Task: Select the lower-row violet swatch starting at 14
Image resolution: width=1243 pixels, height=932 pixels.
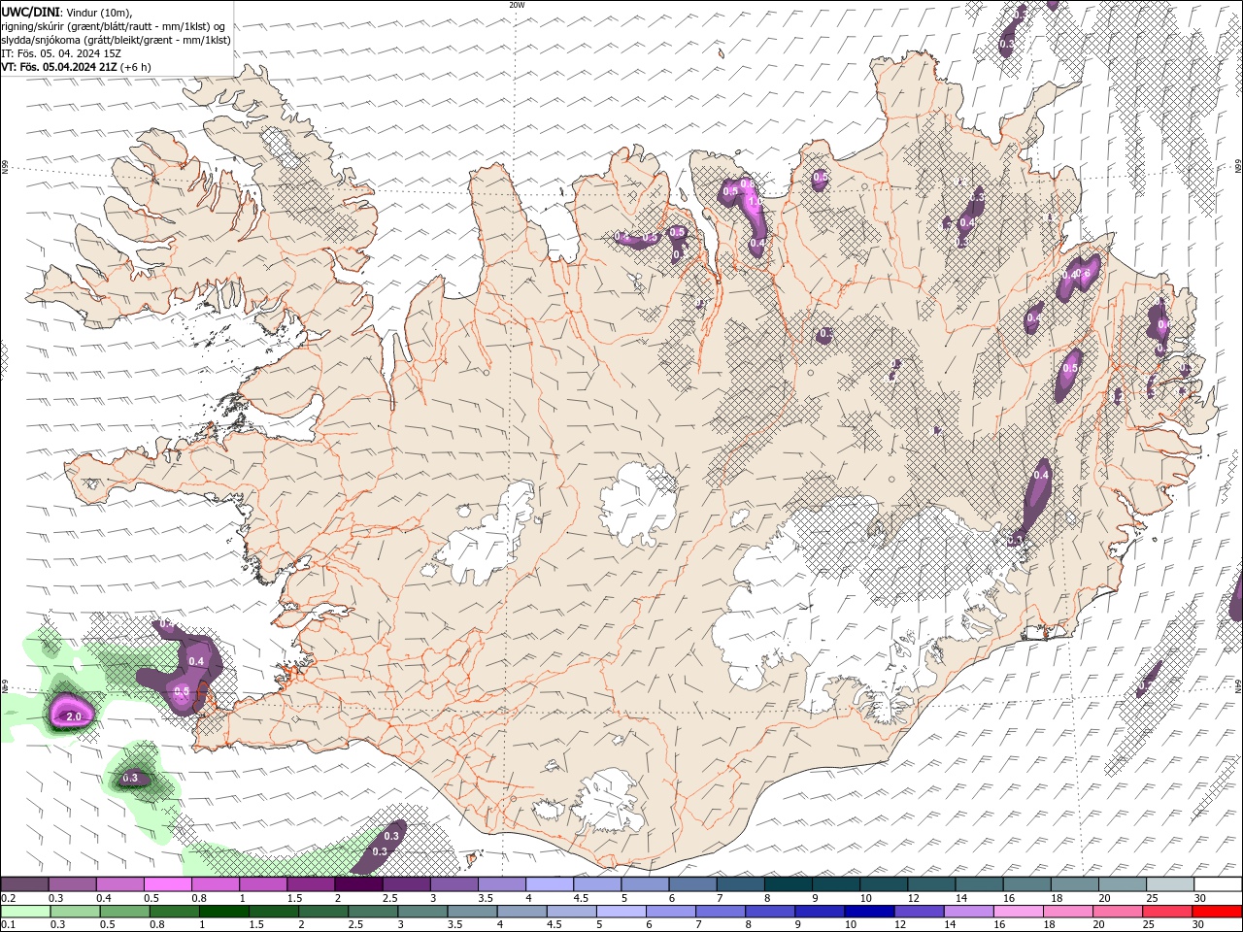Action: [968, 912]
